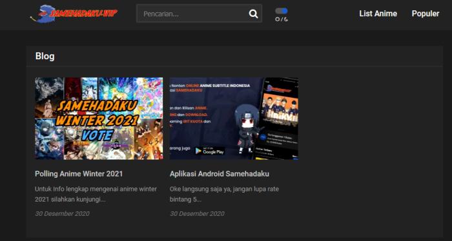The image size is (452, 241).
Task: Focus the Pencarian search field
Action: tap(199, 14)
